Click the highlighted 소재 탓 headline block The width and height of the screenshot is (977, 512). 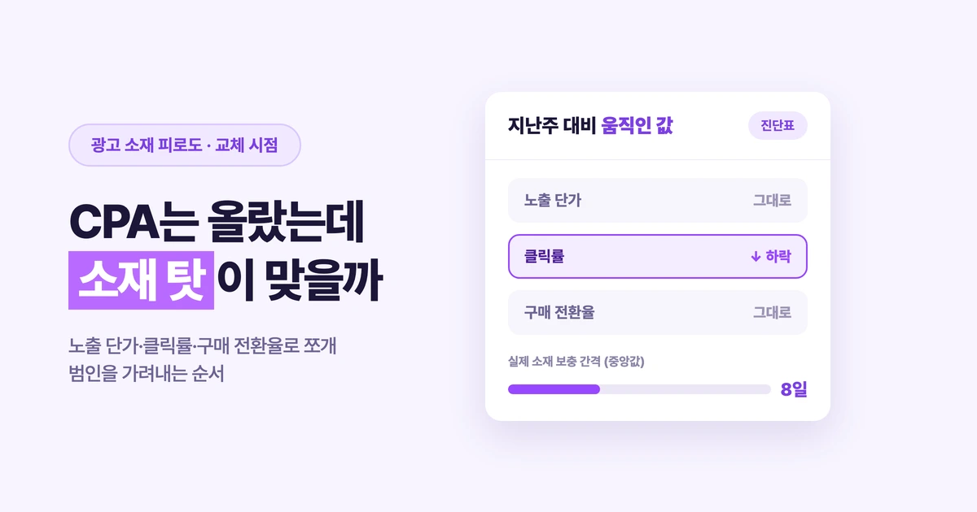click(141, 280)
